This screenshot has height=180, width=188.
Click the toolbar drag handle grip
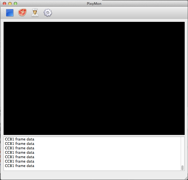click(x=4, y=13)
